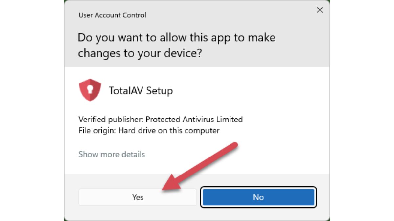Click the highlighted No button border
This screenshot has height=221, width=394.
point(259,197)
